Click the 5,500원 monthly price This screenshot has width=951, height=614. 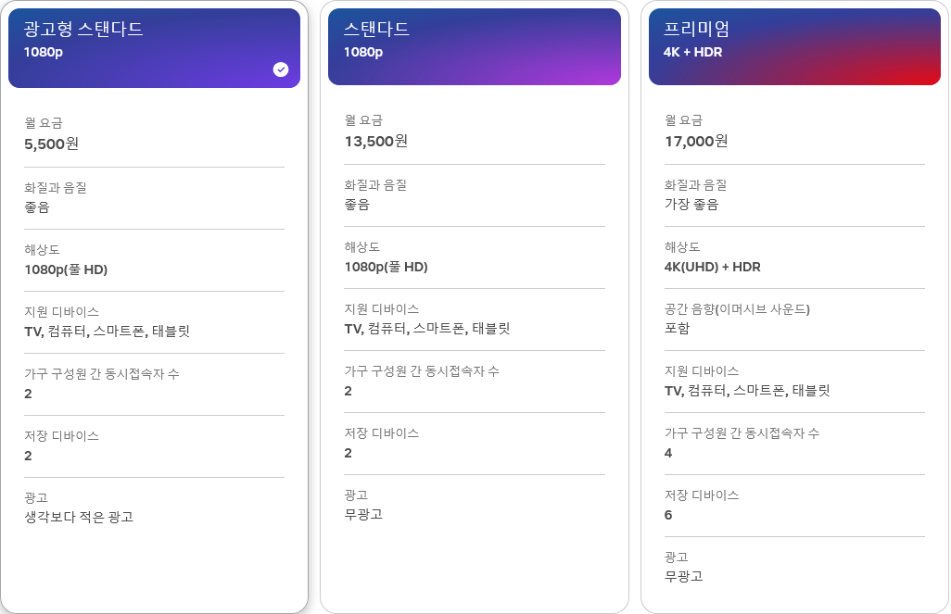pos(52,144)
